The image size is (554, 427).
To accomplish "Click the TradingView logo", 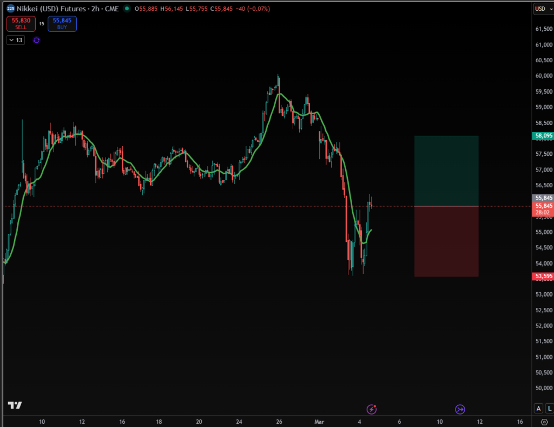I will tap(15, 405).
